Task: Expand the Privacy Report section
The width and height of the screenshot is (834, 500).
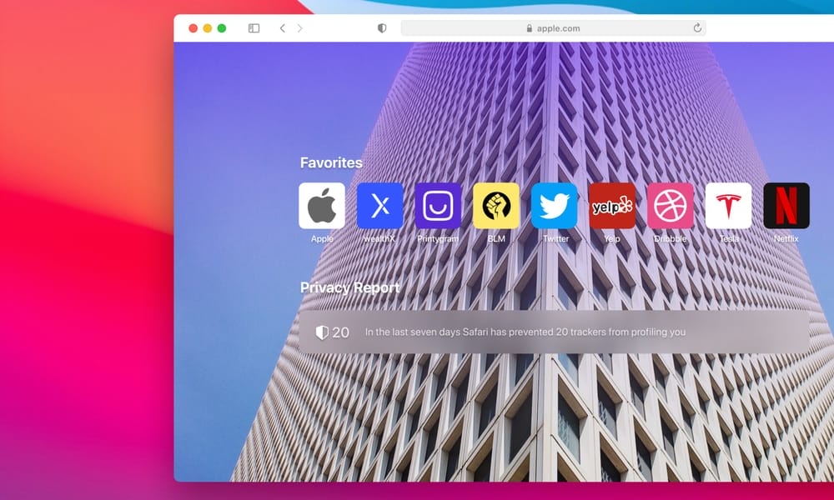Action: [349, 287]
